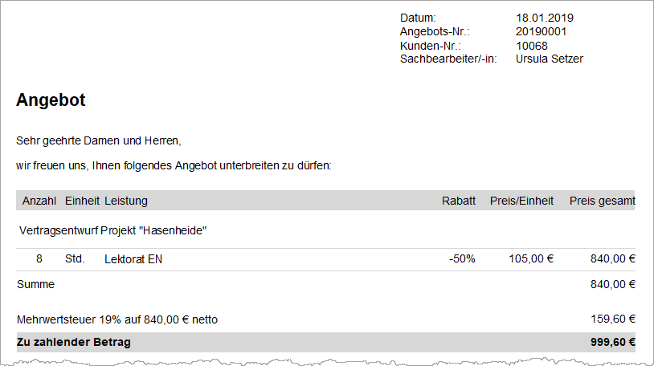Click the Einheit column header
654x366 pixels.
coord(82,201)
